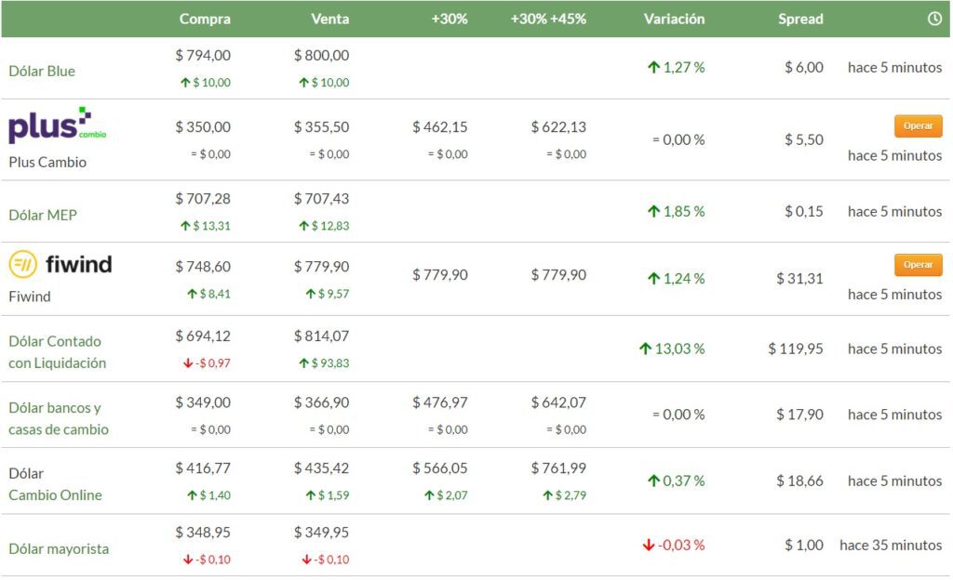
Task: Click the up arrow beside 1,85 % variation
Action: point(654,212)
